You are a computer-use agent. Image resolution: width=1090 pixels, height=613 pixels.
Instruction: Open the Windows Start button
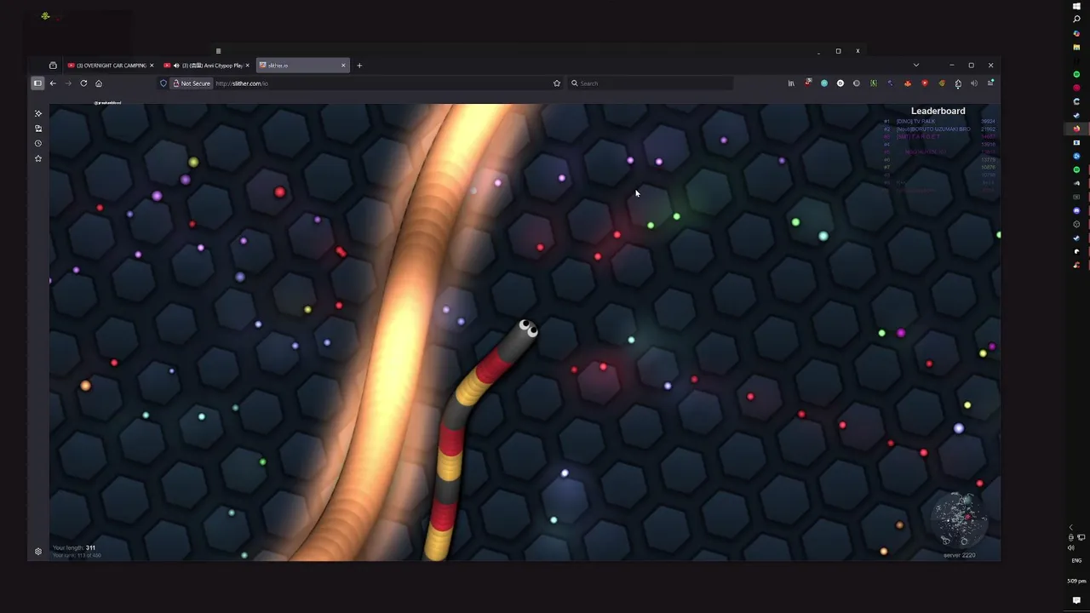(1076, 6)
